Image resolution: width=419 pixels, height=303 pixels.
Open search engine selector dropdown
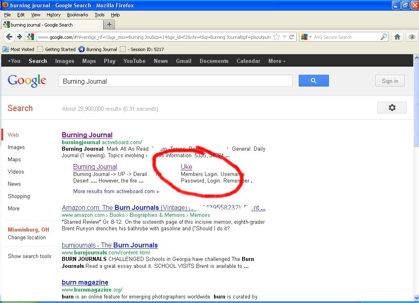click(306, 37)
